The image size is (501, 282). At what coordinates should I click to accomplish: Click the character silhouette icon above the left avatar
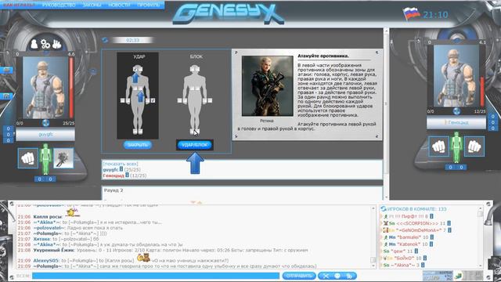click(x=34, y=44)
